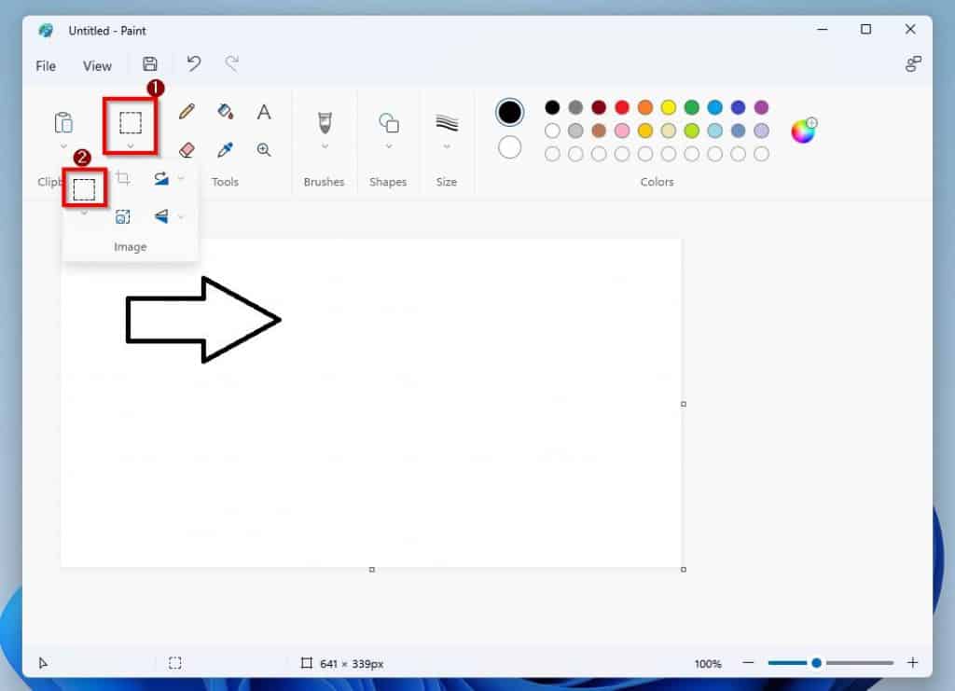Click the canvas bottom-edge resize handle
The width and height of the screenshot is (955, 691).
(x=371, y=569)
